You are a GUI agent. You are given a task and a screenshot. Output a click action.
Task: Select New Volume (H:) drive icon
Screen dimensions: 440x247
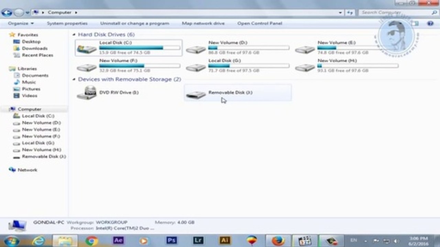coord(305,67)
